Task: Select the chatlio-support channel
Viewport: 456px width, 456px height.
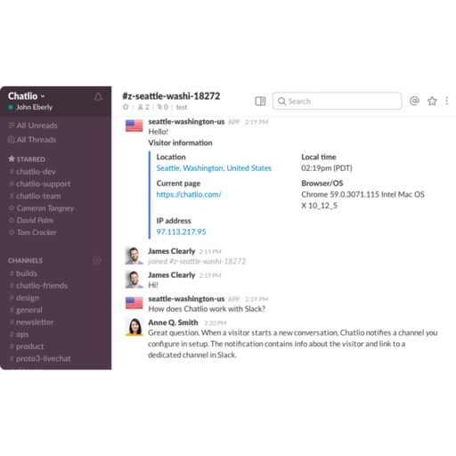Action: click(x=40, y=184)
